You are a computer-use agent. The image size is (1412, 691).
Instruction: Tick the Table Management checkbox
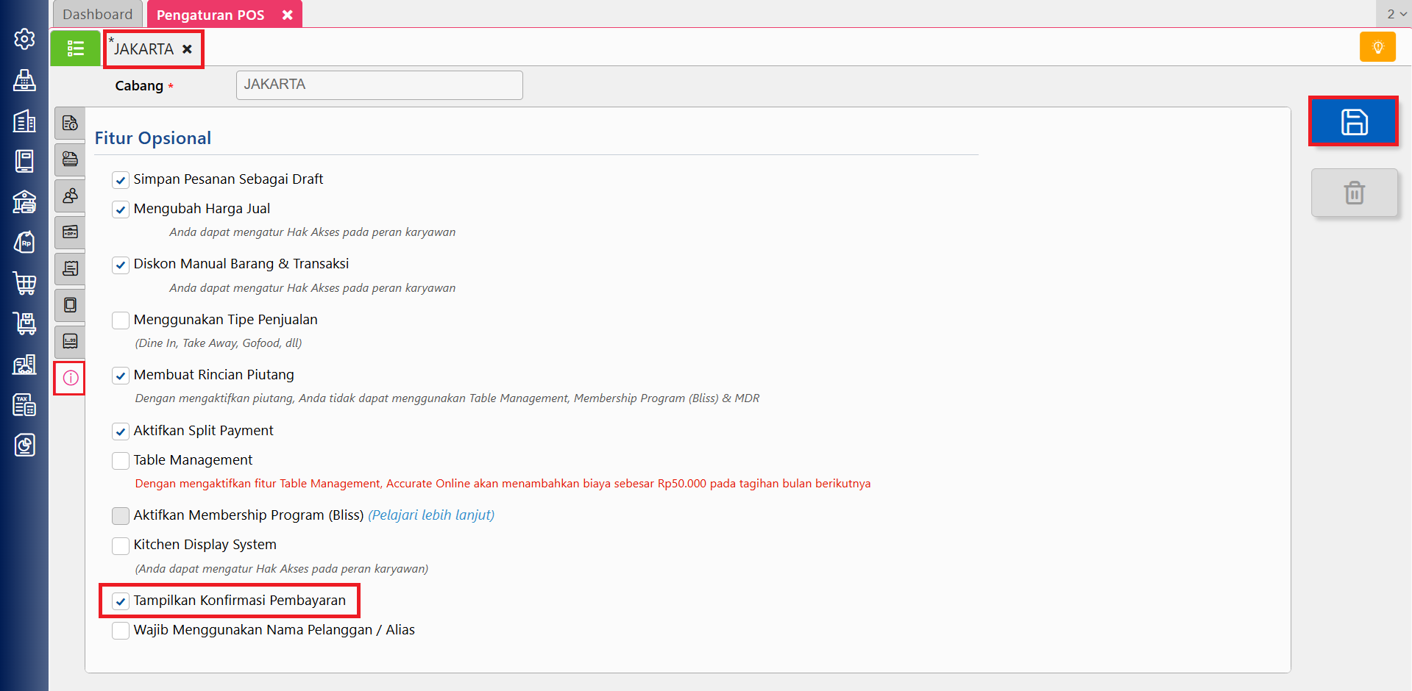pos(121,461)
